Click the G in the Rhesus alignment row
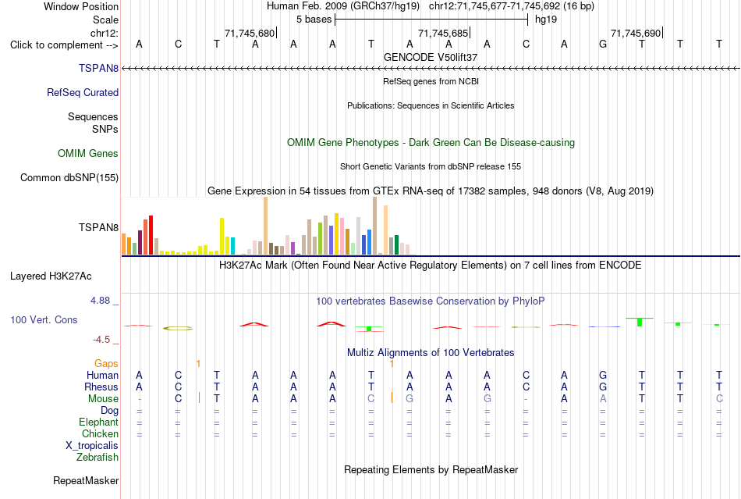 click(602, 387)
